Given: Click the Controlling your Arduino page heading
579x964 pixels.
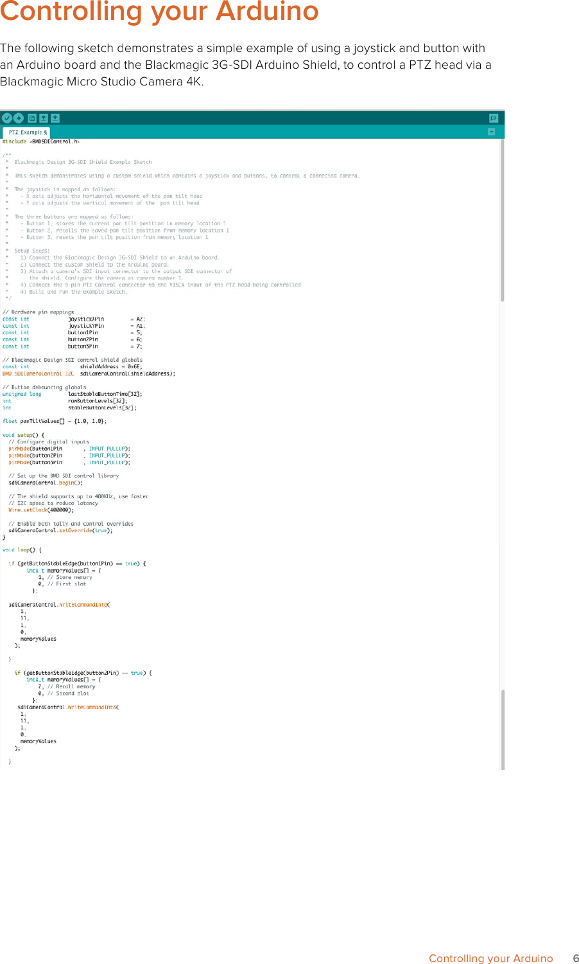Looking at the screenshot, I should [159, 12].
